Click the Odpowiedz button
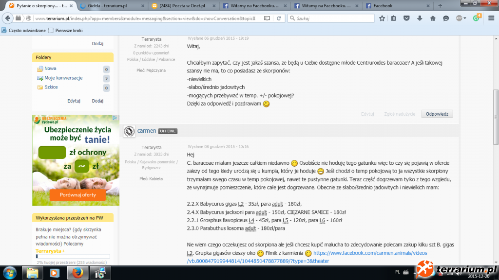The height and width of the screenshot is (280, 499). tap(437, 114)
